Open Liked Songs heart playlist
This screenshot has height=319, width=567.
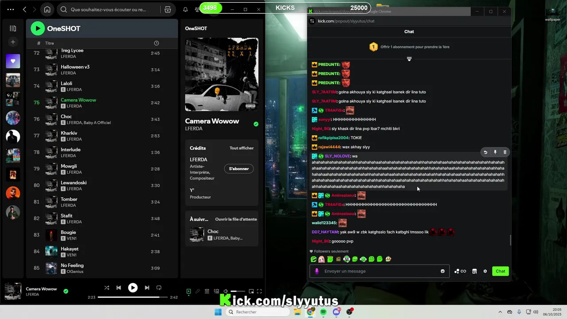click(x=13, y=61)
